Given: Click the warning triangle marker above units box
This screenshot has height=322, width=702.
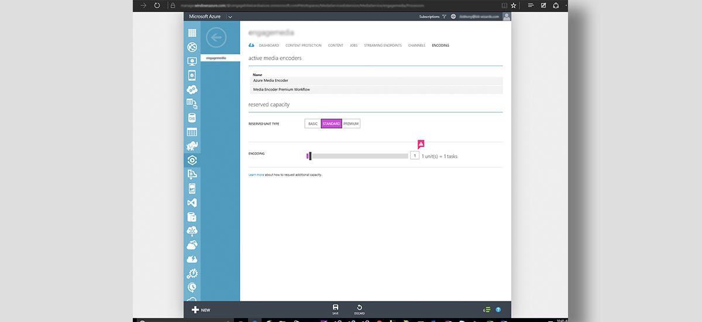Looking at the screenshot, I should (421, 144).
